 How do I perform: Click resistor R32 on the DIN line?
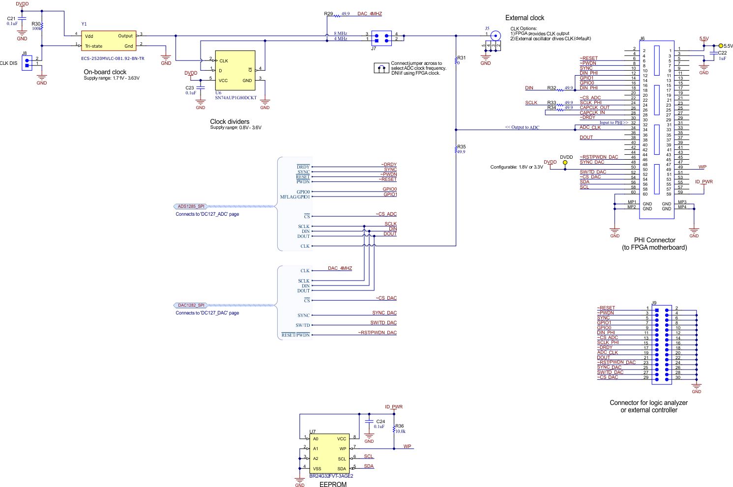click(x=560, y=90)
